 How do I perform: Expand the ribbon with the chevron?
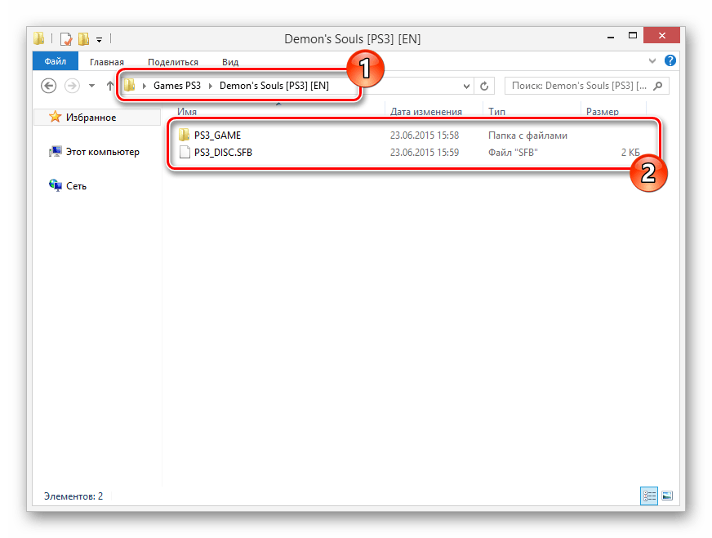click(652, 61)
